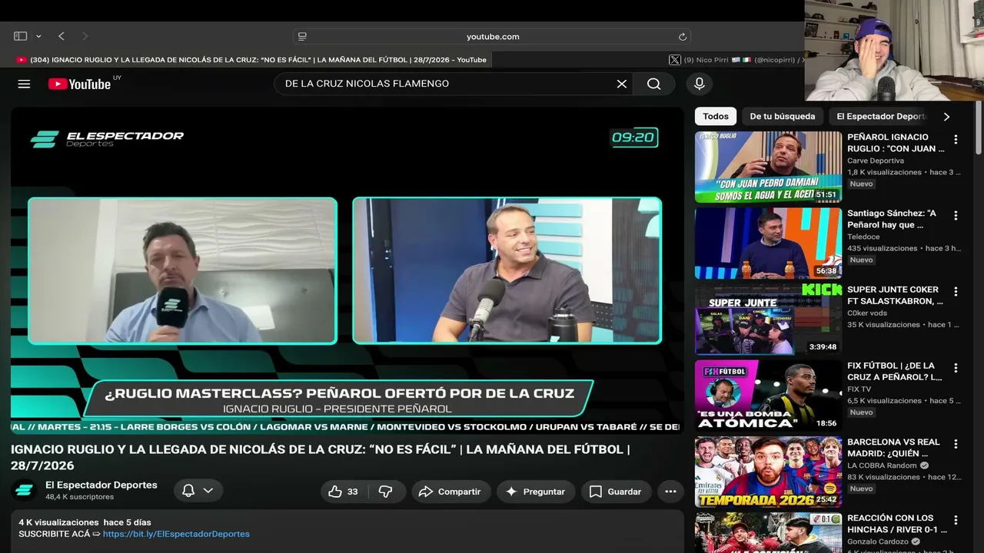984x553 pixels.
Task: Switch to the Nico Pirri X tab
Action: 736,59
